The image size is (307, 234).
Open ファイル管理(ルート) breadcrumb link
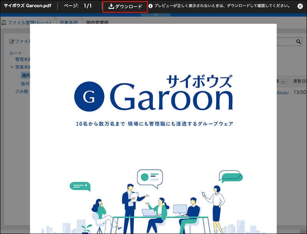tap(30, 22)
